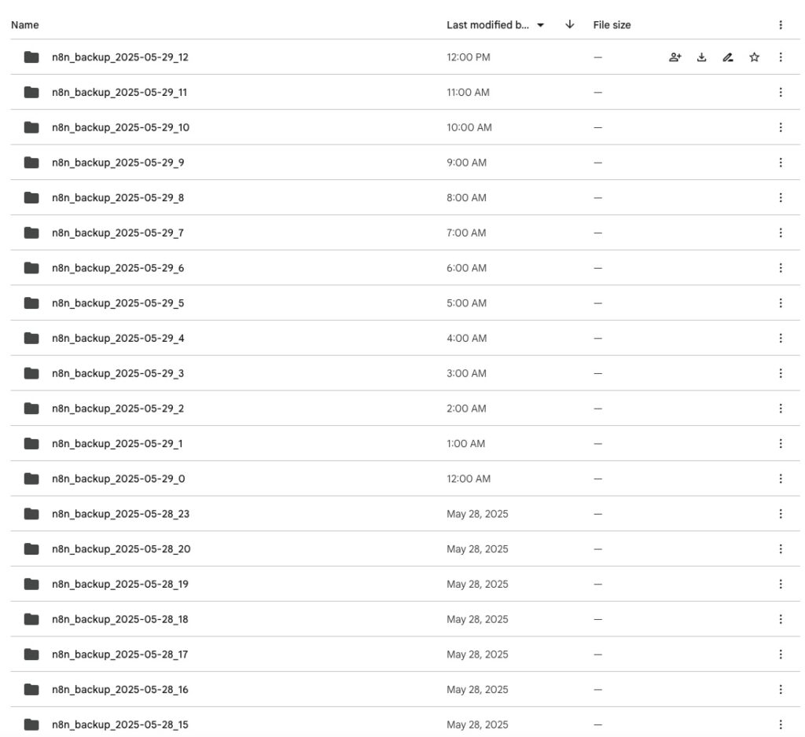Open more actions for n8n_backup_2025-05-29_2
The width and height of the screenshot is (805, 737).
(x=781, y=409)
